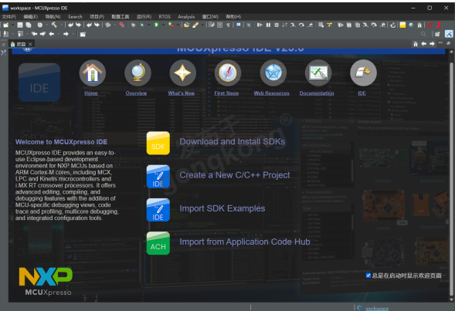This screenshot has width=455, height=311.
Task: Click the New wizard icon in the toolbar
Action: point(6,25)
